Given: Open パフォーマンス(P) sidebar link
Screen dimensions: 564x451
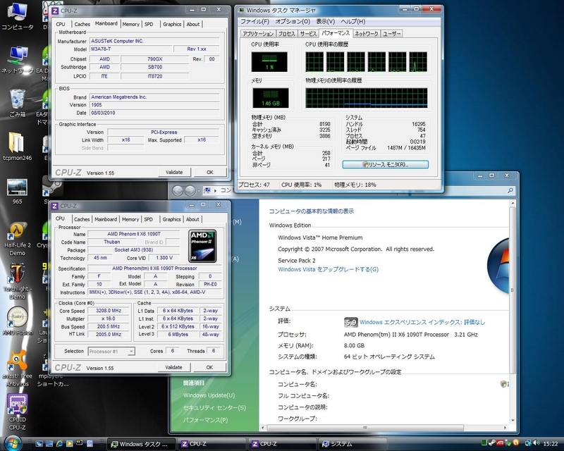Looking at the screenshot, I should pos(205,420).
